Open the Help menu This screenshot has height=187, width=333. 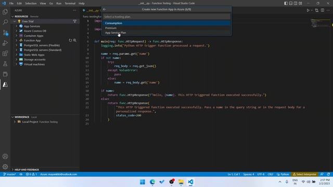pos(82,4)
